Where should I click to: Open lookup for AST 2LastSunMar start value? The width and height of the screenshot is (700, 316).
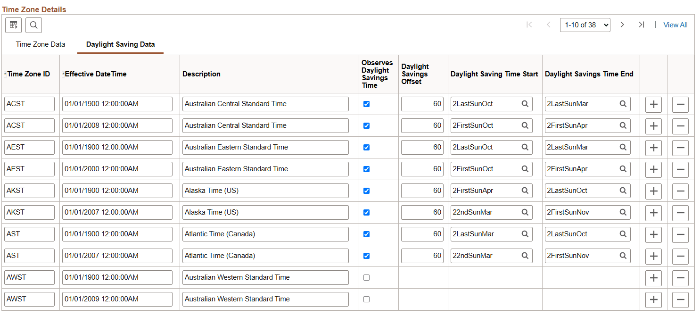click(525, 234)
